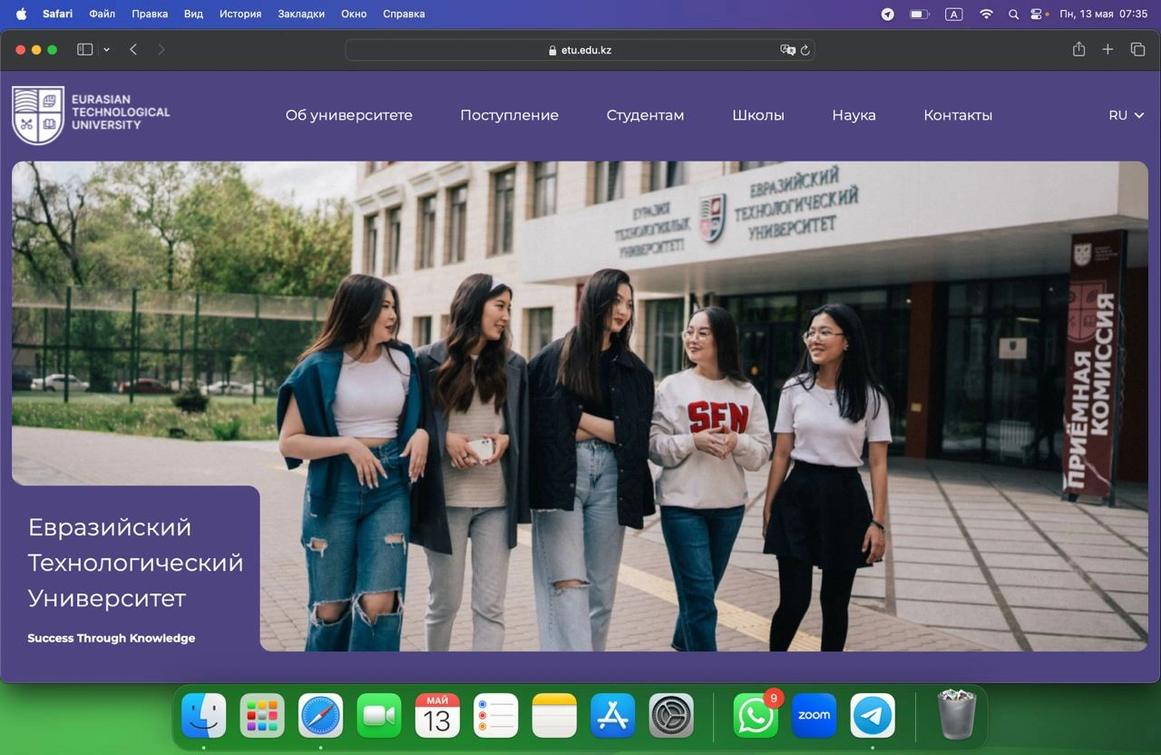This screenshot has width=1161, height=755.
Task: Open the Закладки menu in menu bar
Action: (301, 14)
